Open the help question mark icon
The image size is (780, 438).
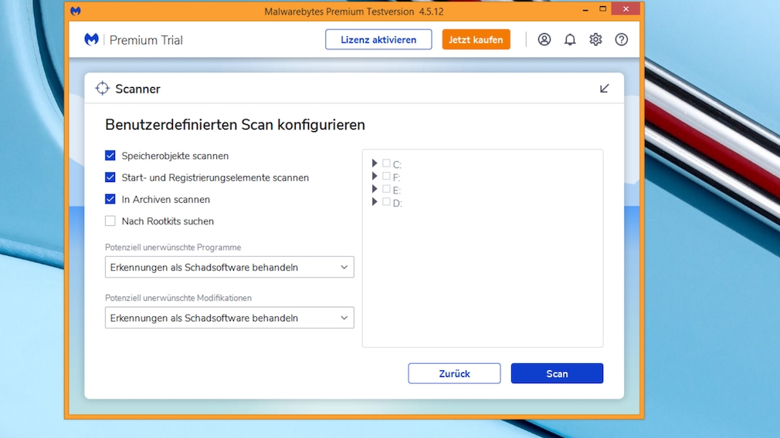click(x=622, y=39)
